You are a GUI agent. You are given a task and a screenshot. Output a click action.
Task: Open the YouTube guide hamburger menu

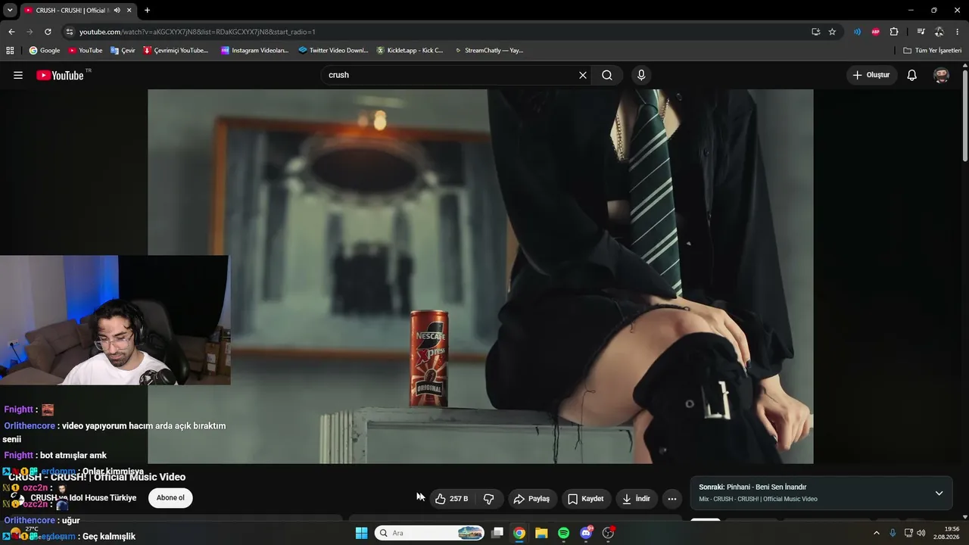[x=18, y=75]
